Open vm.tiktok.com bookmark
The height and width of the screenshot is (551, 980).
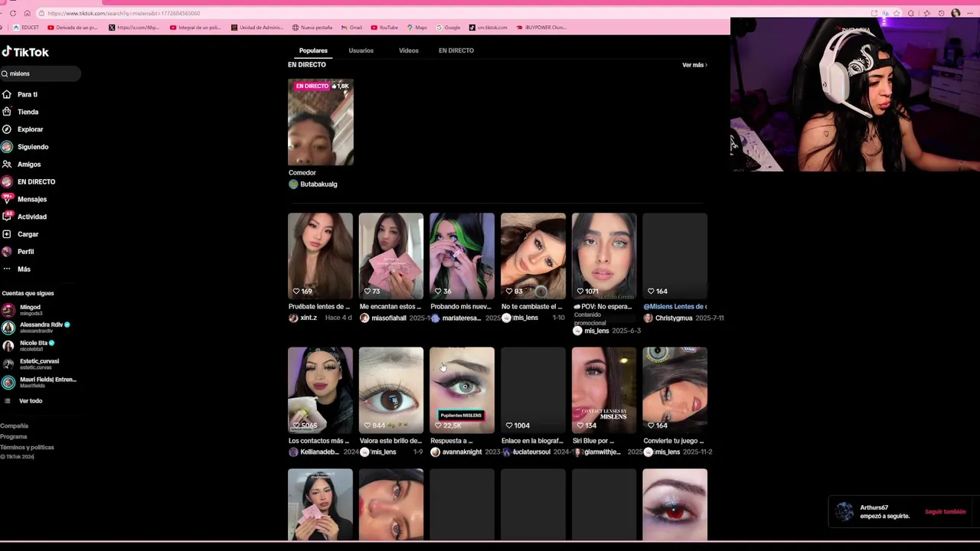tap(488, 28)
